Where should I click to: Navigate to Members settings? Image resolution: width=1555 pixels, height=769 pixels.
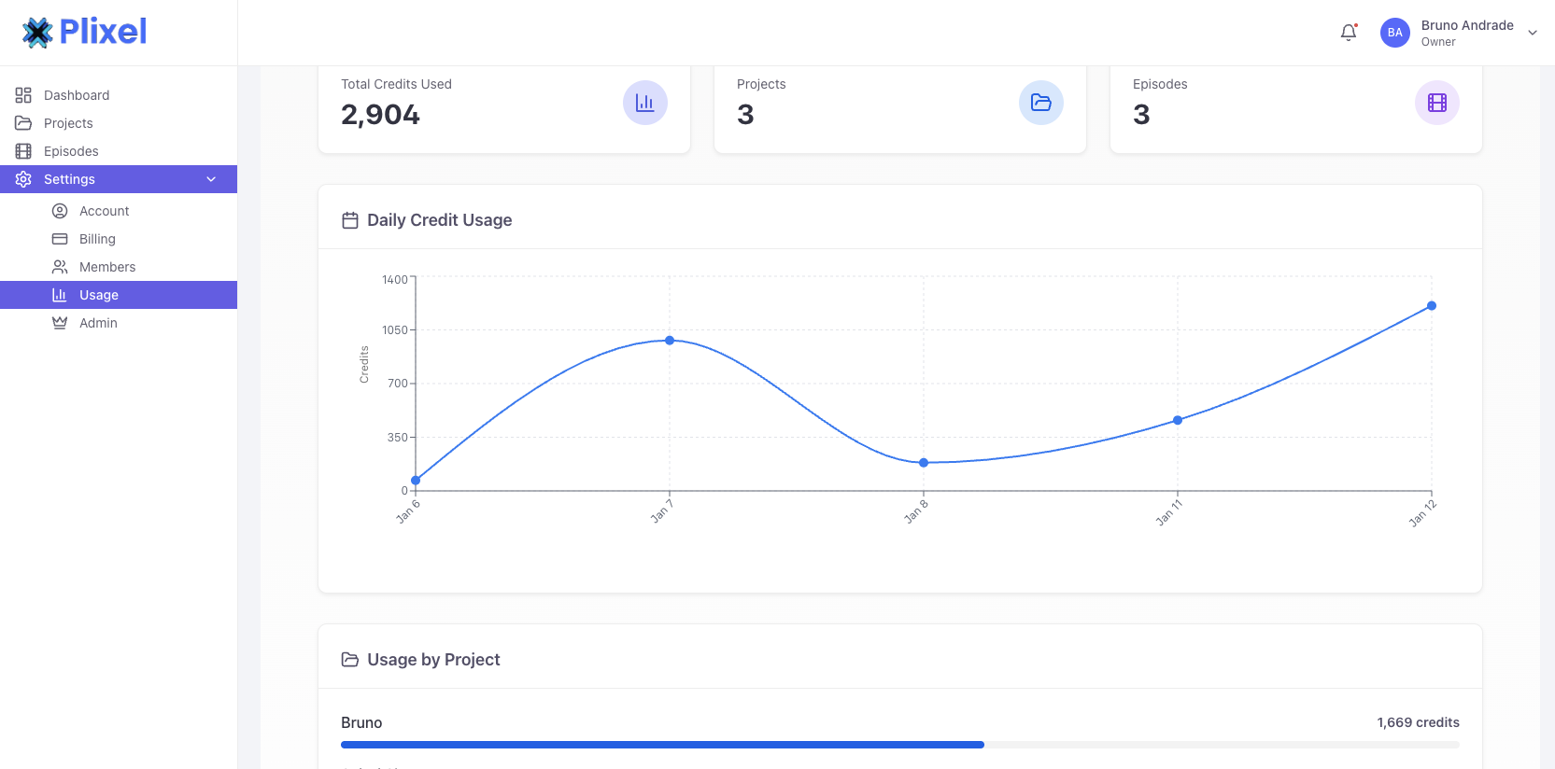107,267
